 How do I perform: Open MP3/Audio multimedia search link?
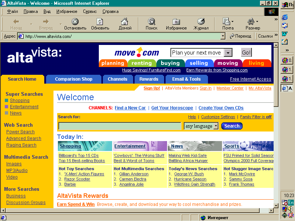tap(17, 171)
